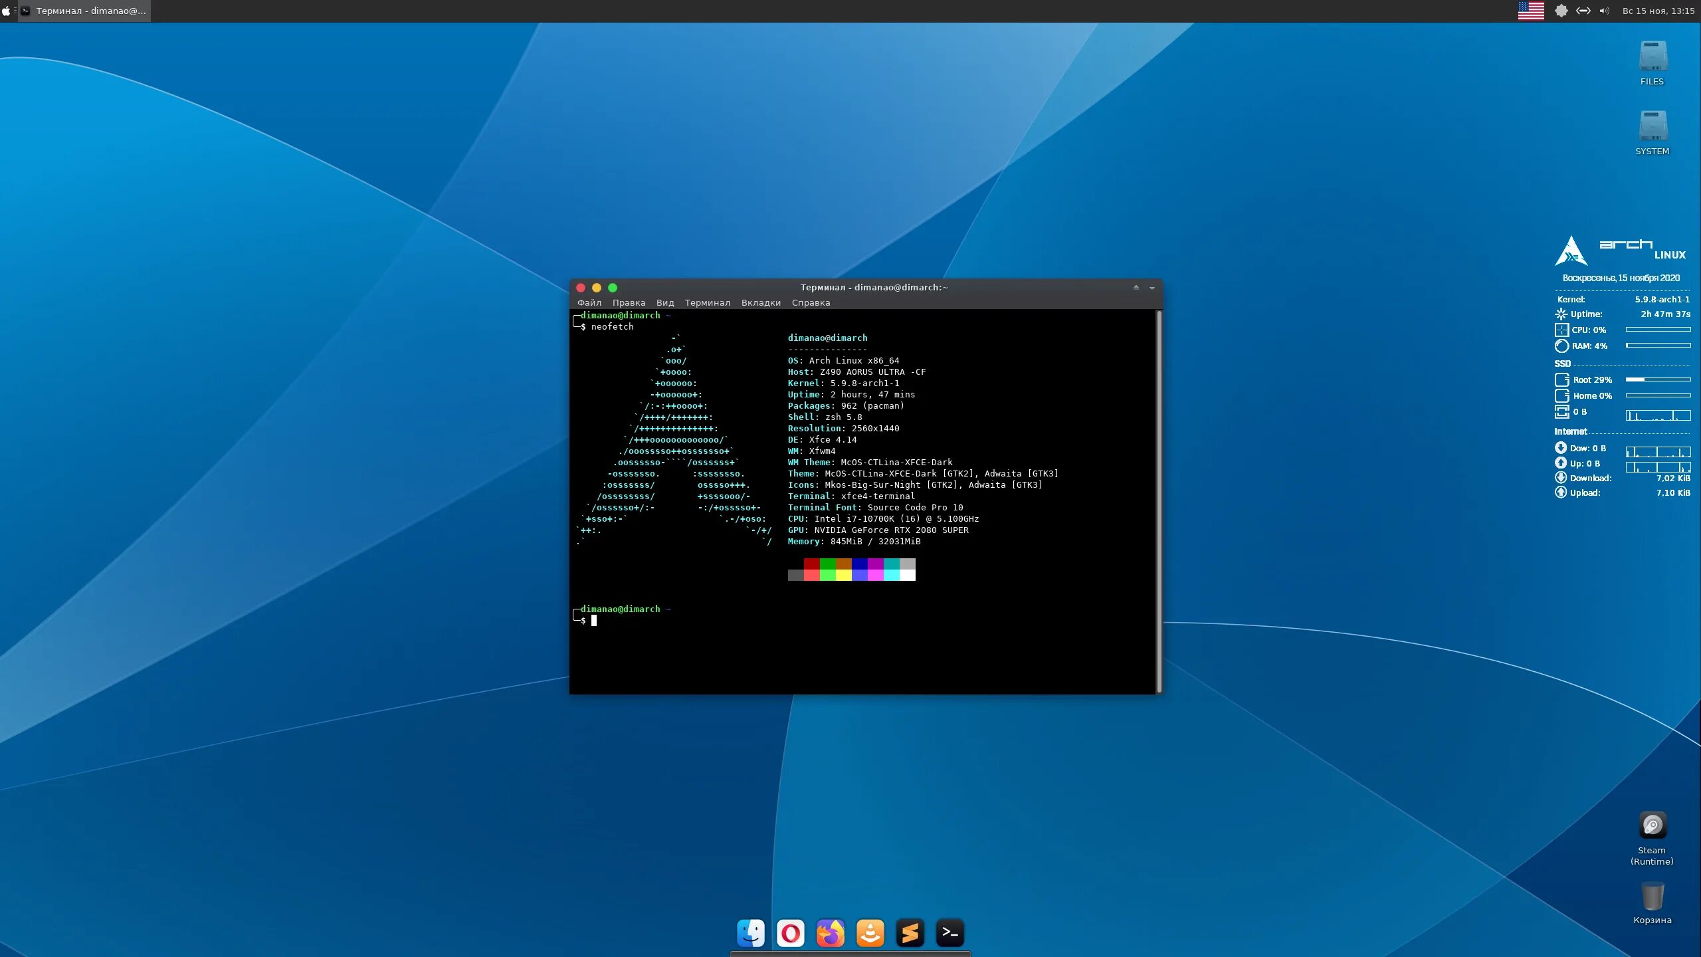Image resolution: width=1701 pixels, height=957 pixels.
Task: Launch VLC media player from dock
Action: tap(870, 933)
